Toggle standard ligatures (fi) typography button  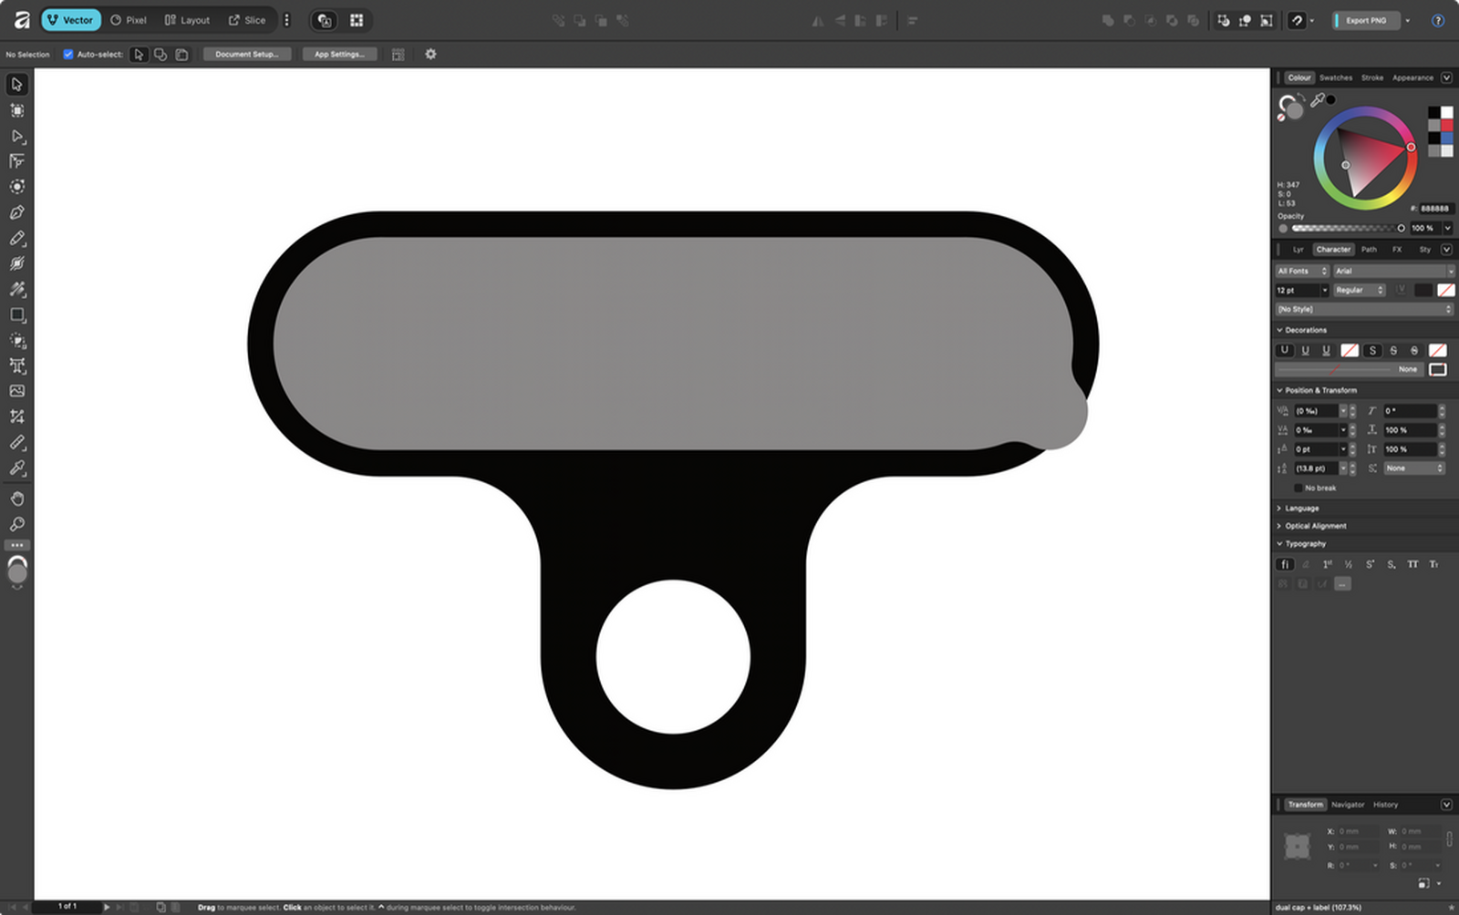click(x=1285, y=564)
